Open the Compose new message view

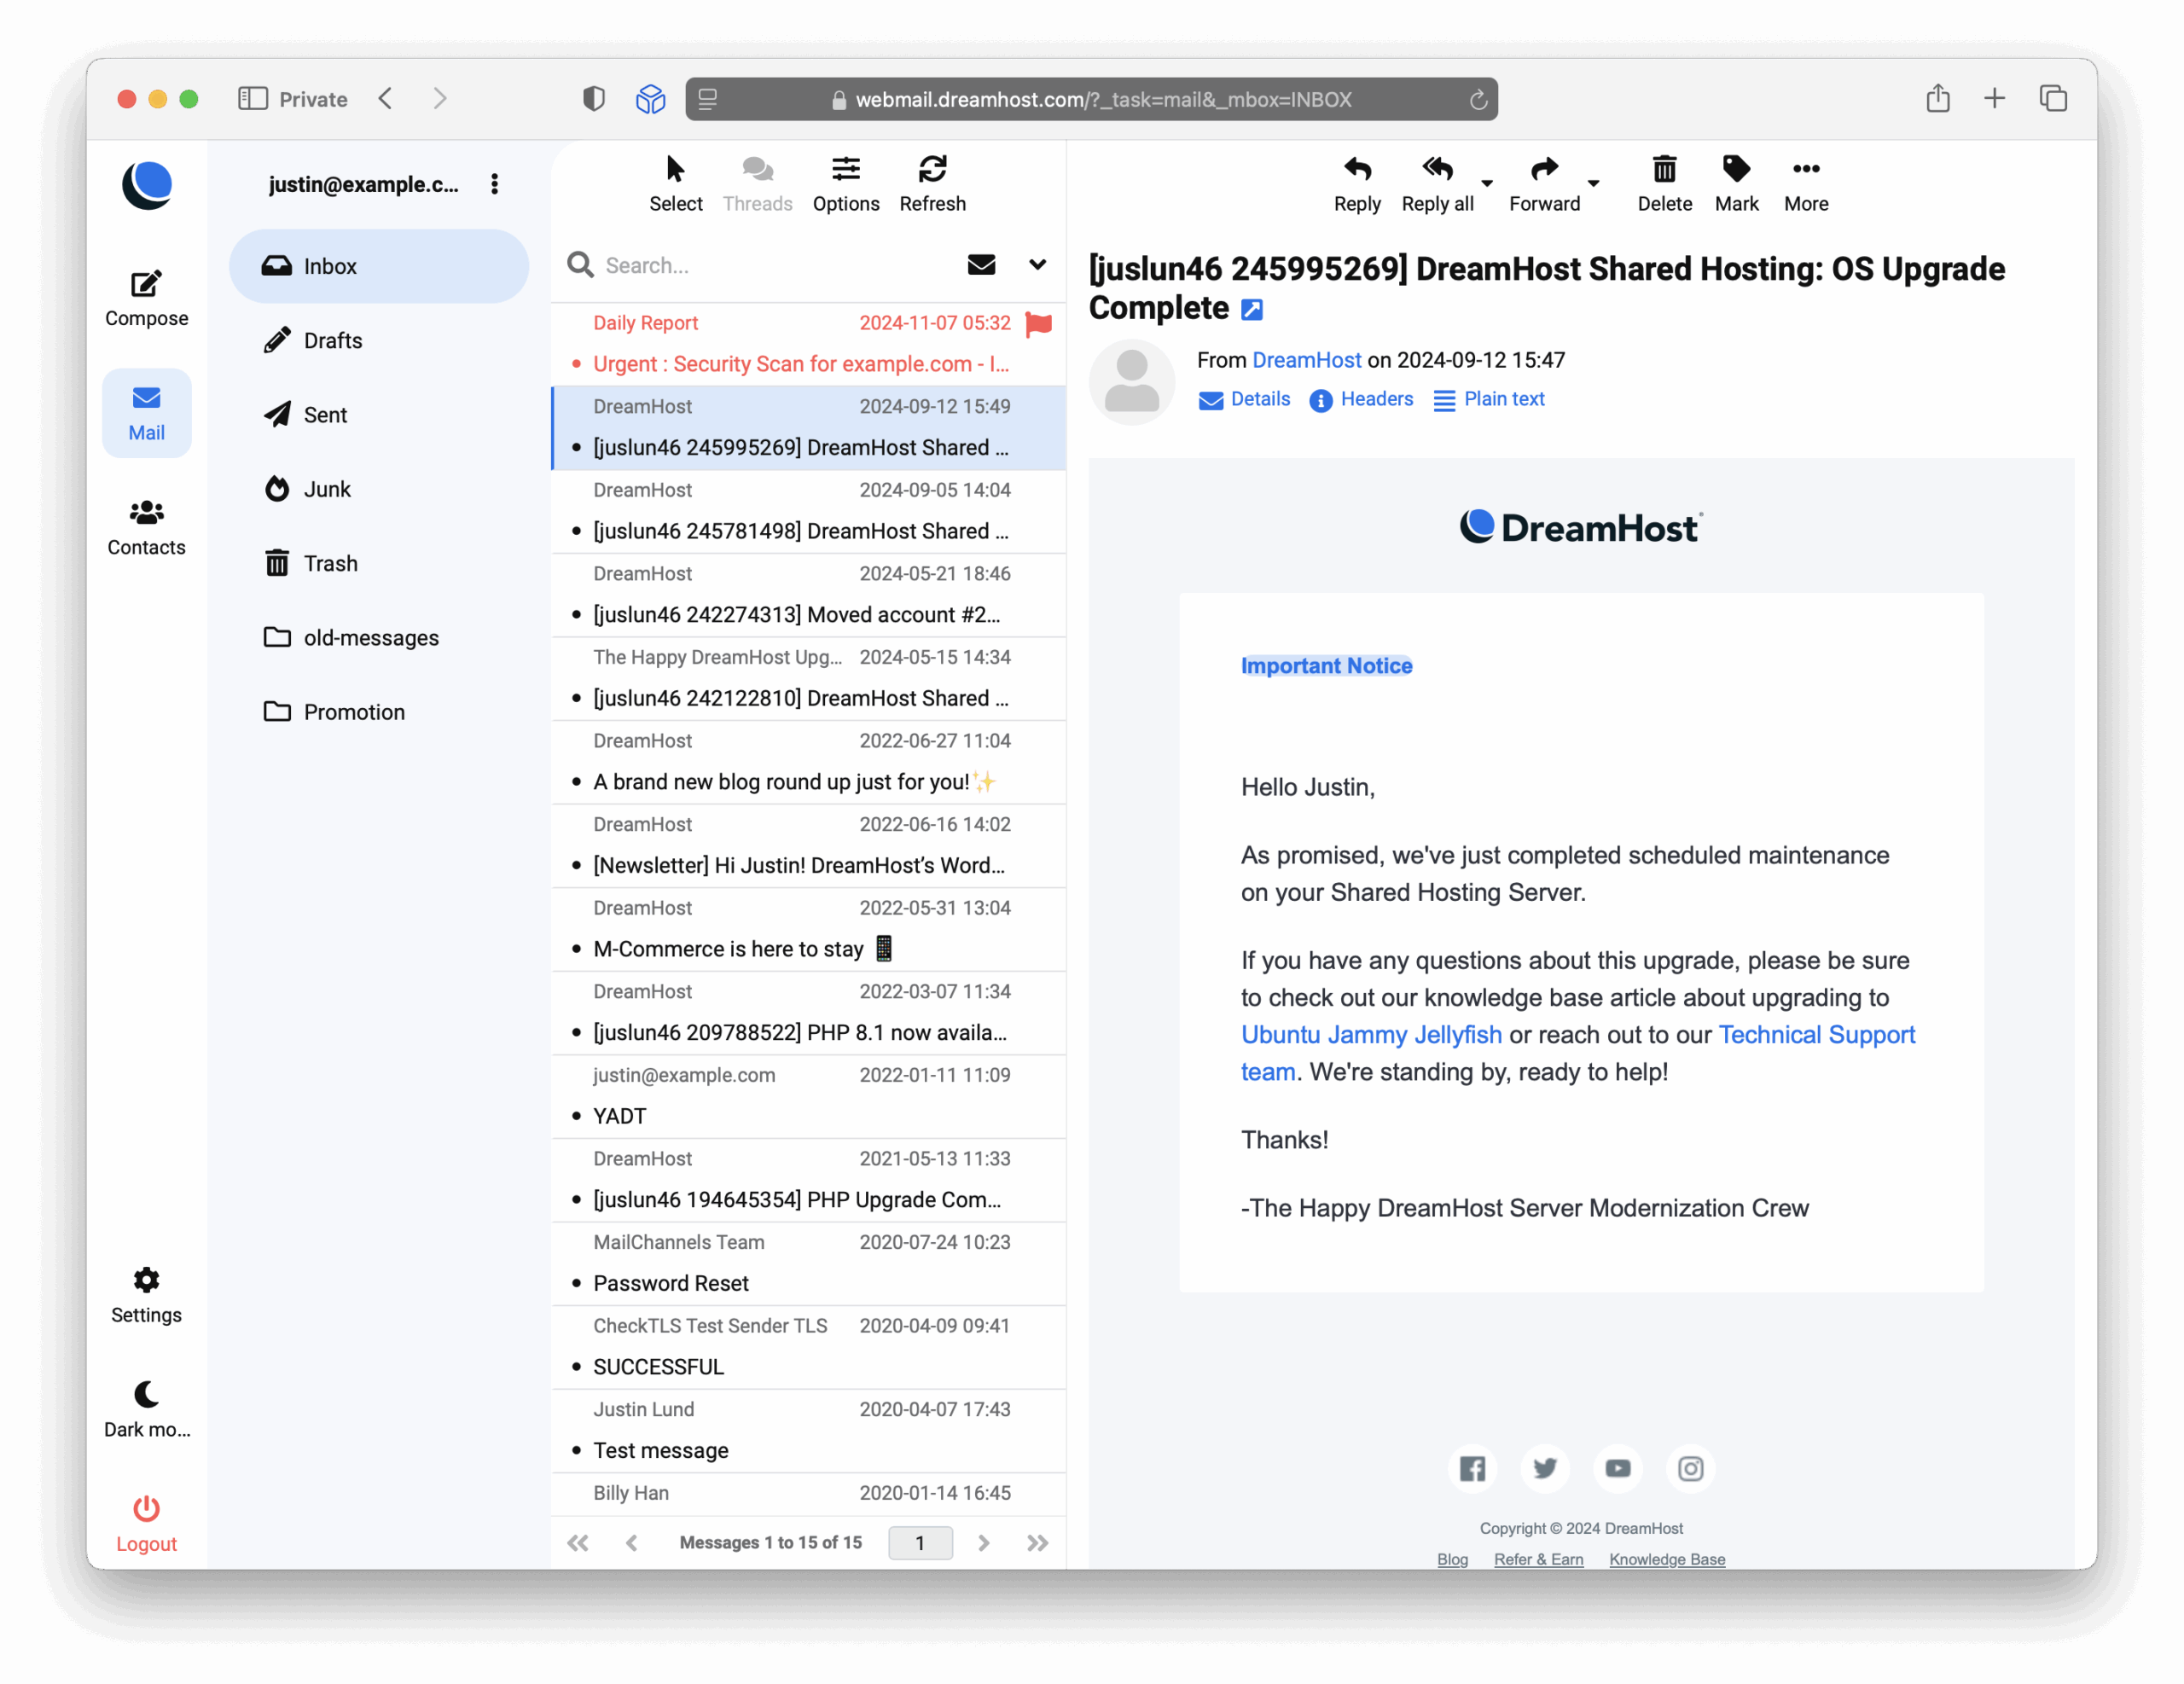click(146, 296)
